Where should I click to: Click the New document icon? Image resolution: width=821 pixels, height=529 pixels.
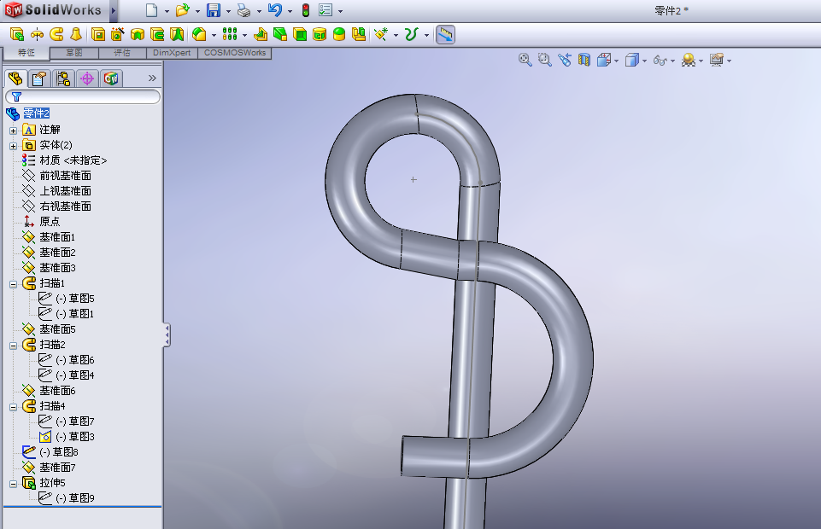tap(151, 10)
